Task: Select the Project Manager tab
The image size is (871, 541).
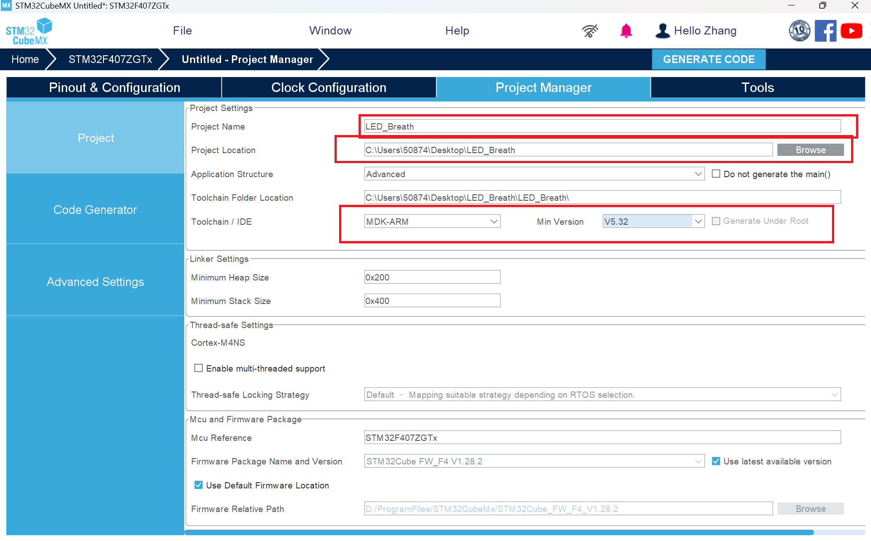Action: (543, 87)
